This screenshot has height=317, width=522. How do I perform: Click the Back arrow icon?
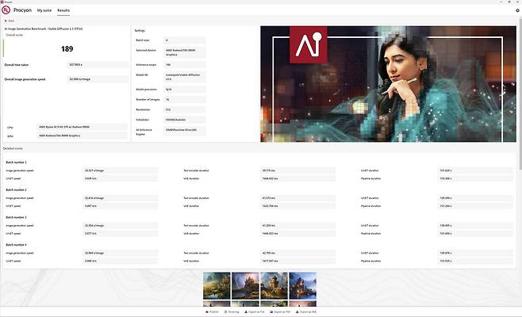coord(4,21)
